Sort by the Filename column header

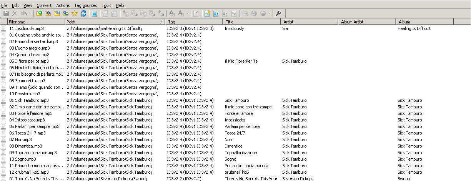[36, 22]
